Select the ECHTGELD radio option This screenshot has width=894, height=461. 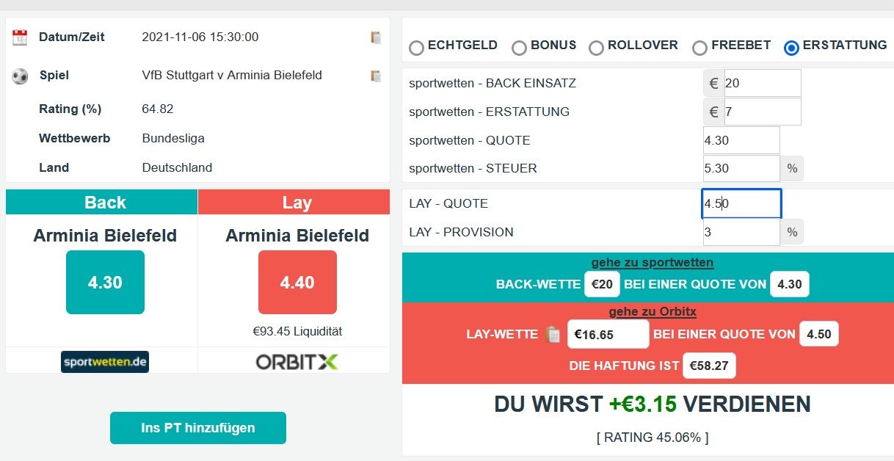point(417,48)
